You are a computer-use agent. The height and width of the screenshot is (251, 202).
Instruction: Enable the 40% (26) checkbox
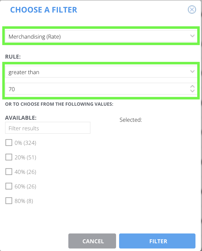(x=9, y=172)
